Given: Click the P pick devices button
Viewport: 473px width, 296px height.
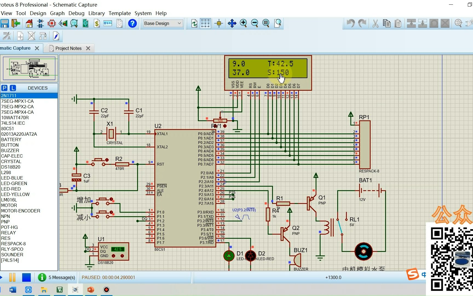Looking at the screenshot, I should tap(4, 88).
